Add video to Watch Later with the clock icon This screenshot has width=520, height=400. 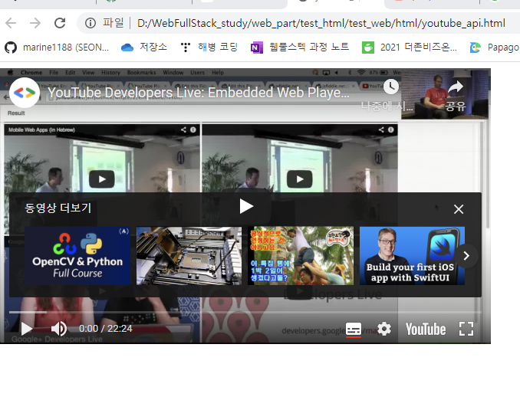point(391,87)
